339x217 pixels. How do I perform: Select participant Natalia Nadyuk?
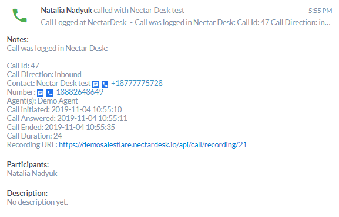tap(32, 173)
